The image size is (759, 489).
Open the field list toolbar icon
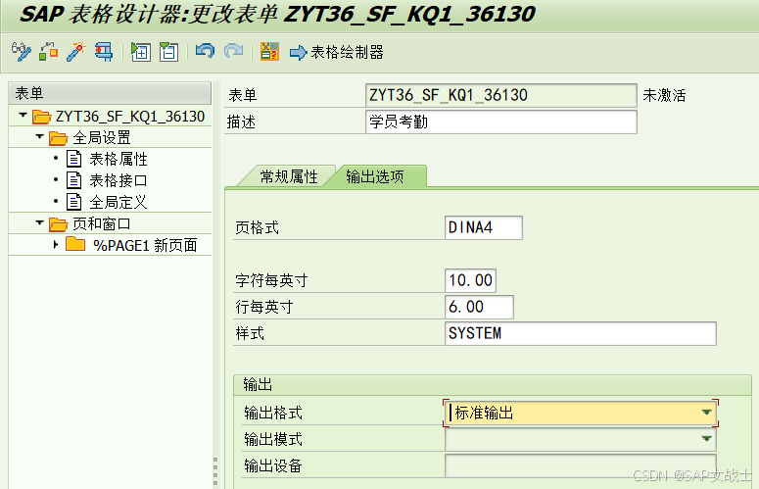point(269,51)
